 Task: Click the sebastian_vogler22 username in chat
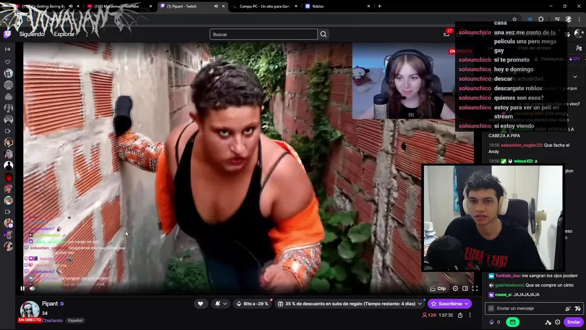(x=521, y=145)
